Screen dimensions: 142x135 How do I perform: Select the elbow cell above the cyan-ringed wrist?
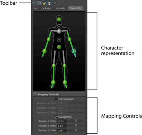pos(70,39)
